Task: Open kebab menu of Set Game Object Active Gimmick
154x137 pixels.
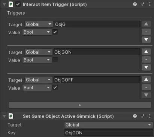Action: point(150,116)
